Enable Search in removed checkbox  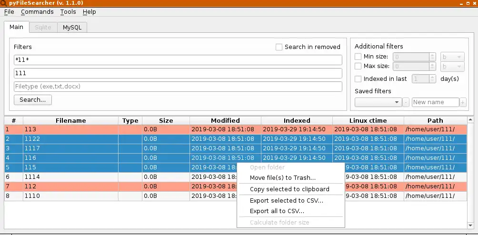tap(279, 47)
